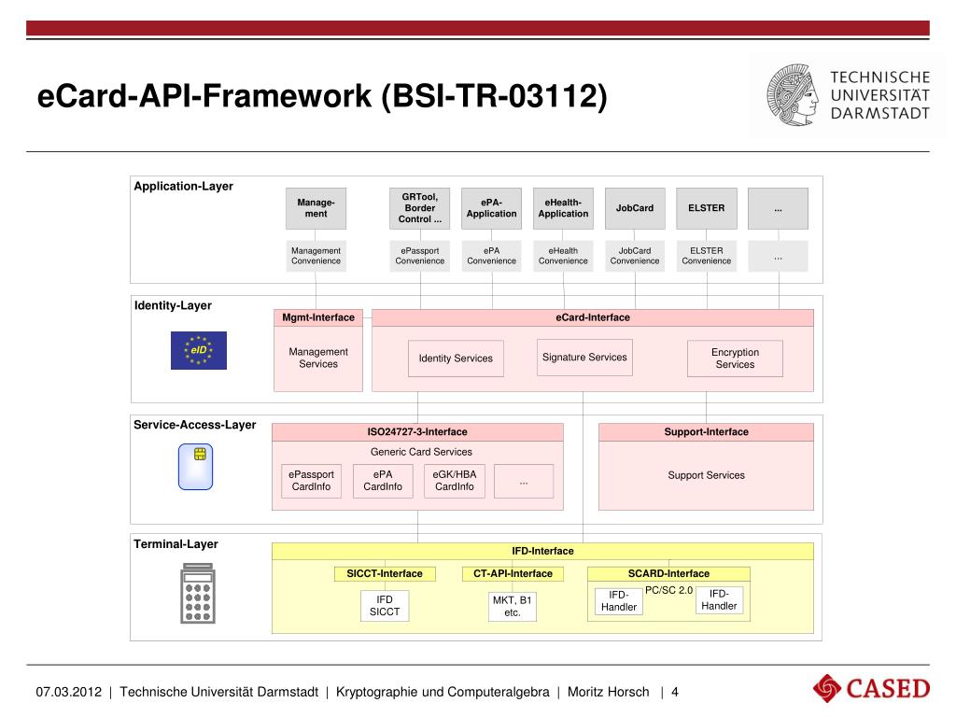956x717 pixels.
Task: Click the Signature Services box
Action: [x=584, y=358]
